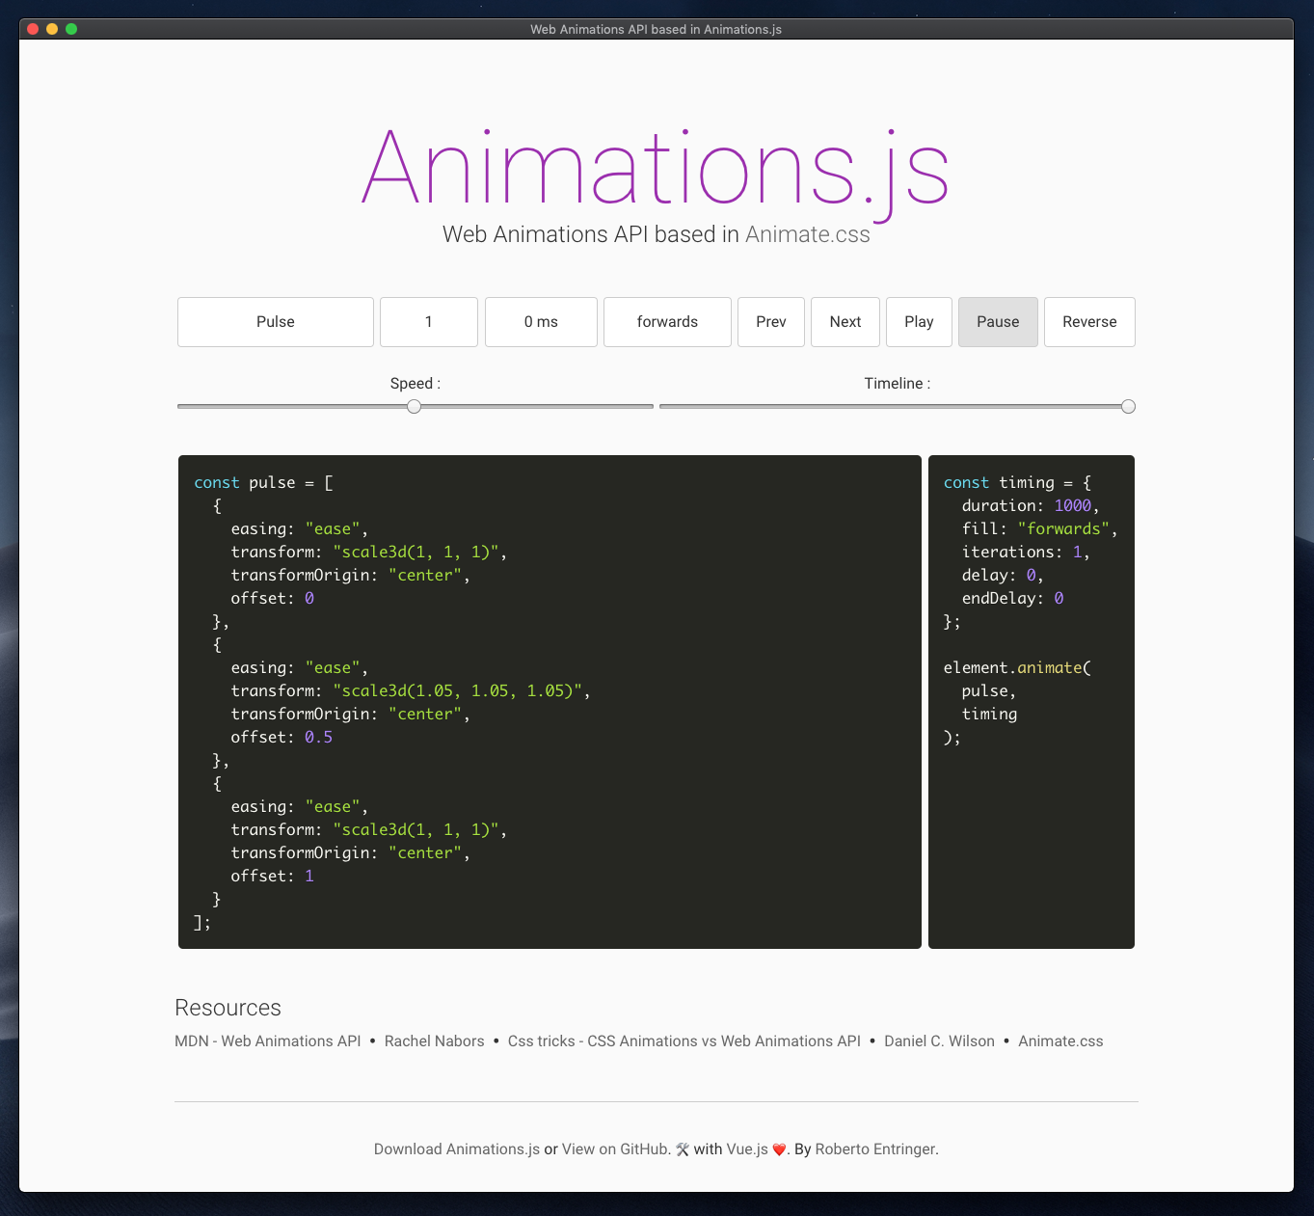Screen dimensions: 1314x1216
Task: Click the scale3d(1.05, 1.05, 1.05) transform line
Action: click(x=411, y=691)
